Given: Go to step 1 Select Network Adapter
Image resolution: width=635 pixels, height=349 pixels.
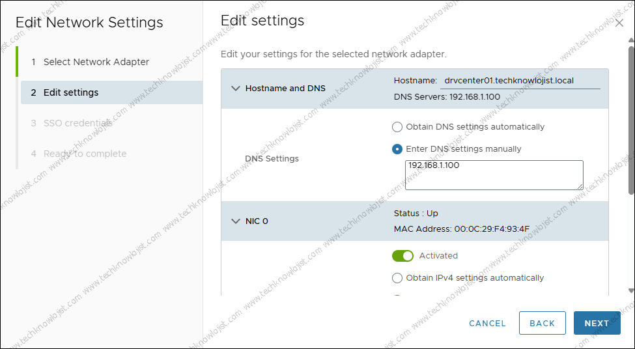Looking at the screenshot, I should pos(96,62).
